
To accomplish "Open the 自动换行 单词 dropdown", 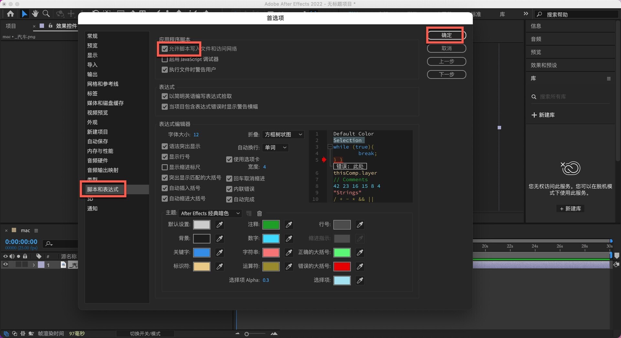I will click(275, 148).
